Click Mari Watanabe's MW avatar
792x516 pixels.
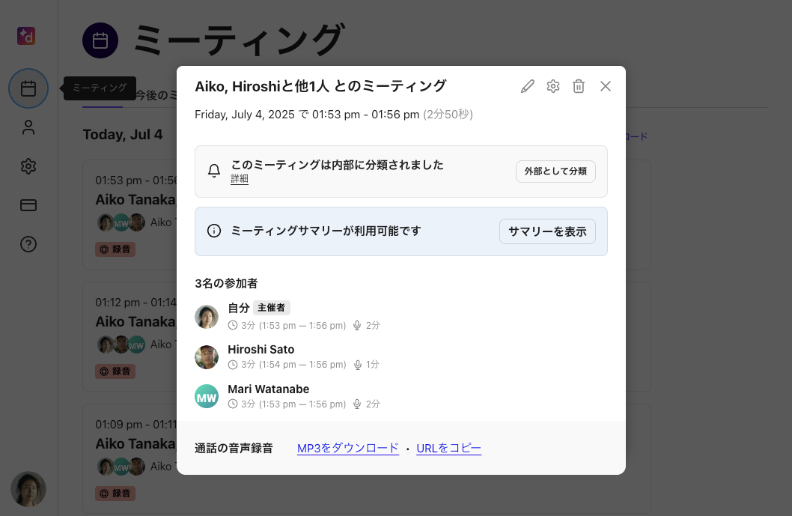click(207, 396)
